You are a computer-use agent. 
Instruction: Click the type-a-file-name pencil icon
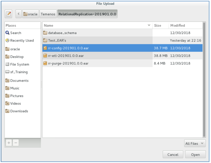click(9, 14)
